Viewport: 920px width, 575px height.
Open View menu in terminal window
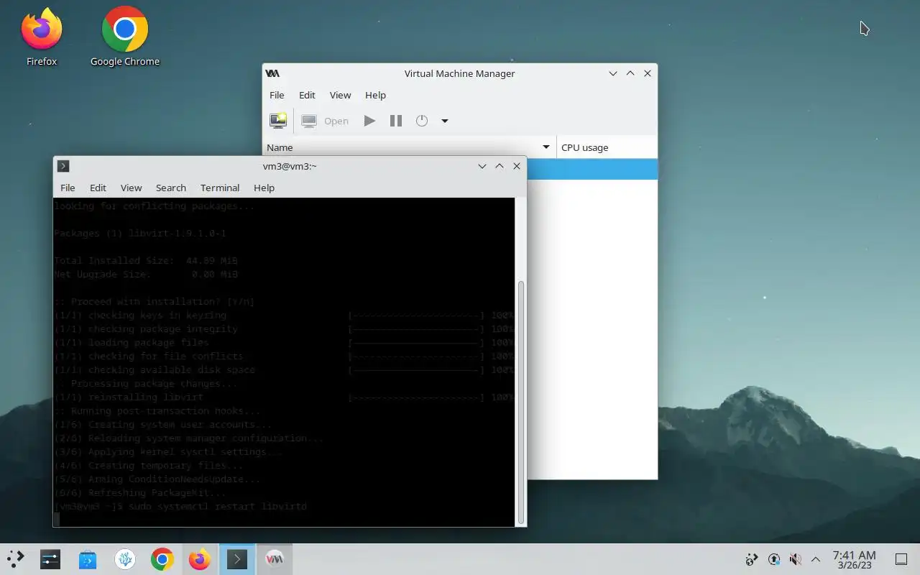click(x=131, y=188)
